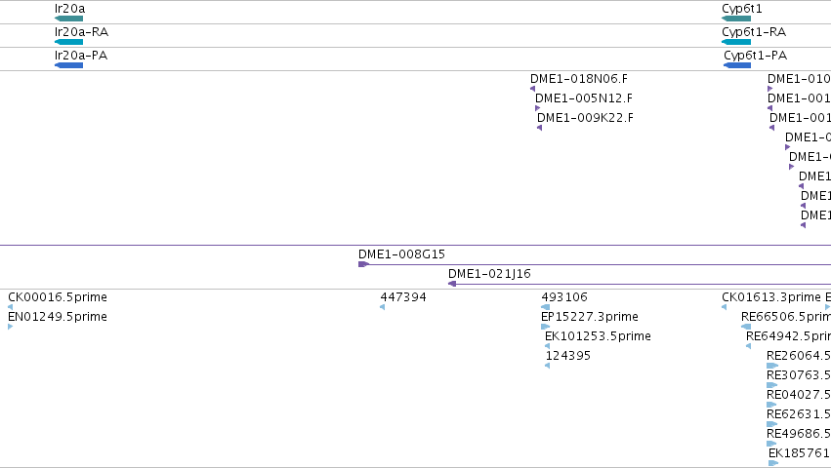Click the 447394 feature marker
The height and width of the screenshot is (468, 831).
(382, 307)
